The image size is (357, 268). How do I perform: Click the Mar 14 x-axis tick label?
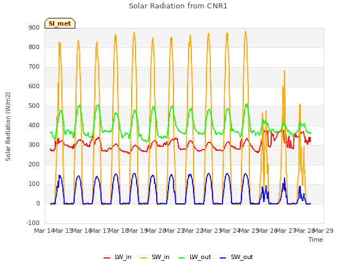[x=44, y=231]
